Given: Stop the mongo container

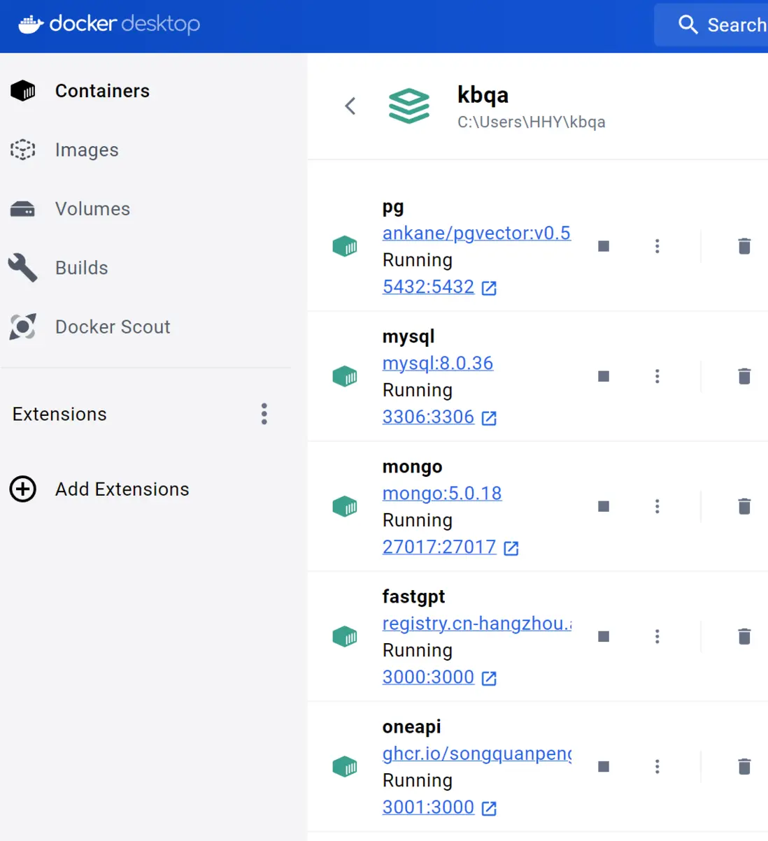Looking at the screenshot, I should (x=604, y=506).
